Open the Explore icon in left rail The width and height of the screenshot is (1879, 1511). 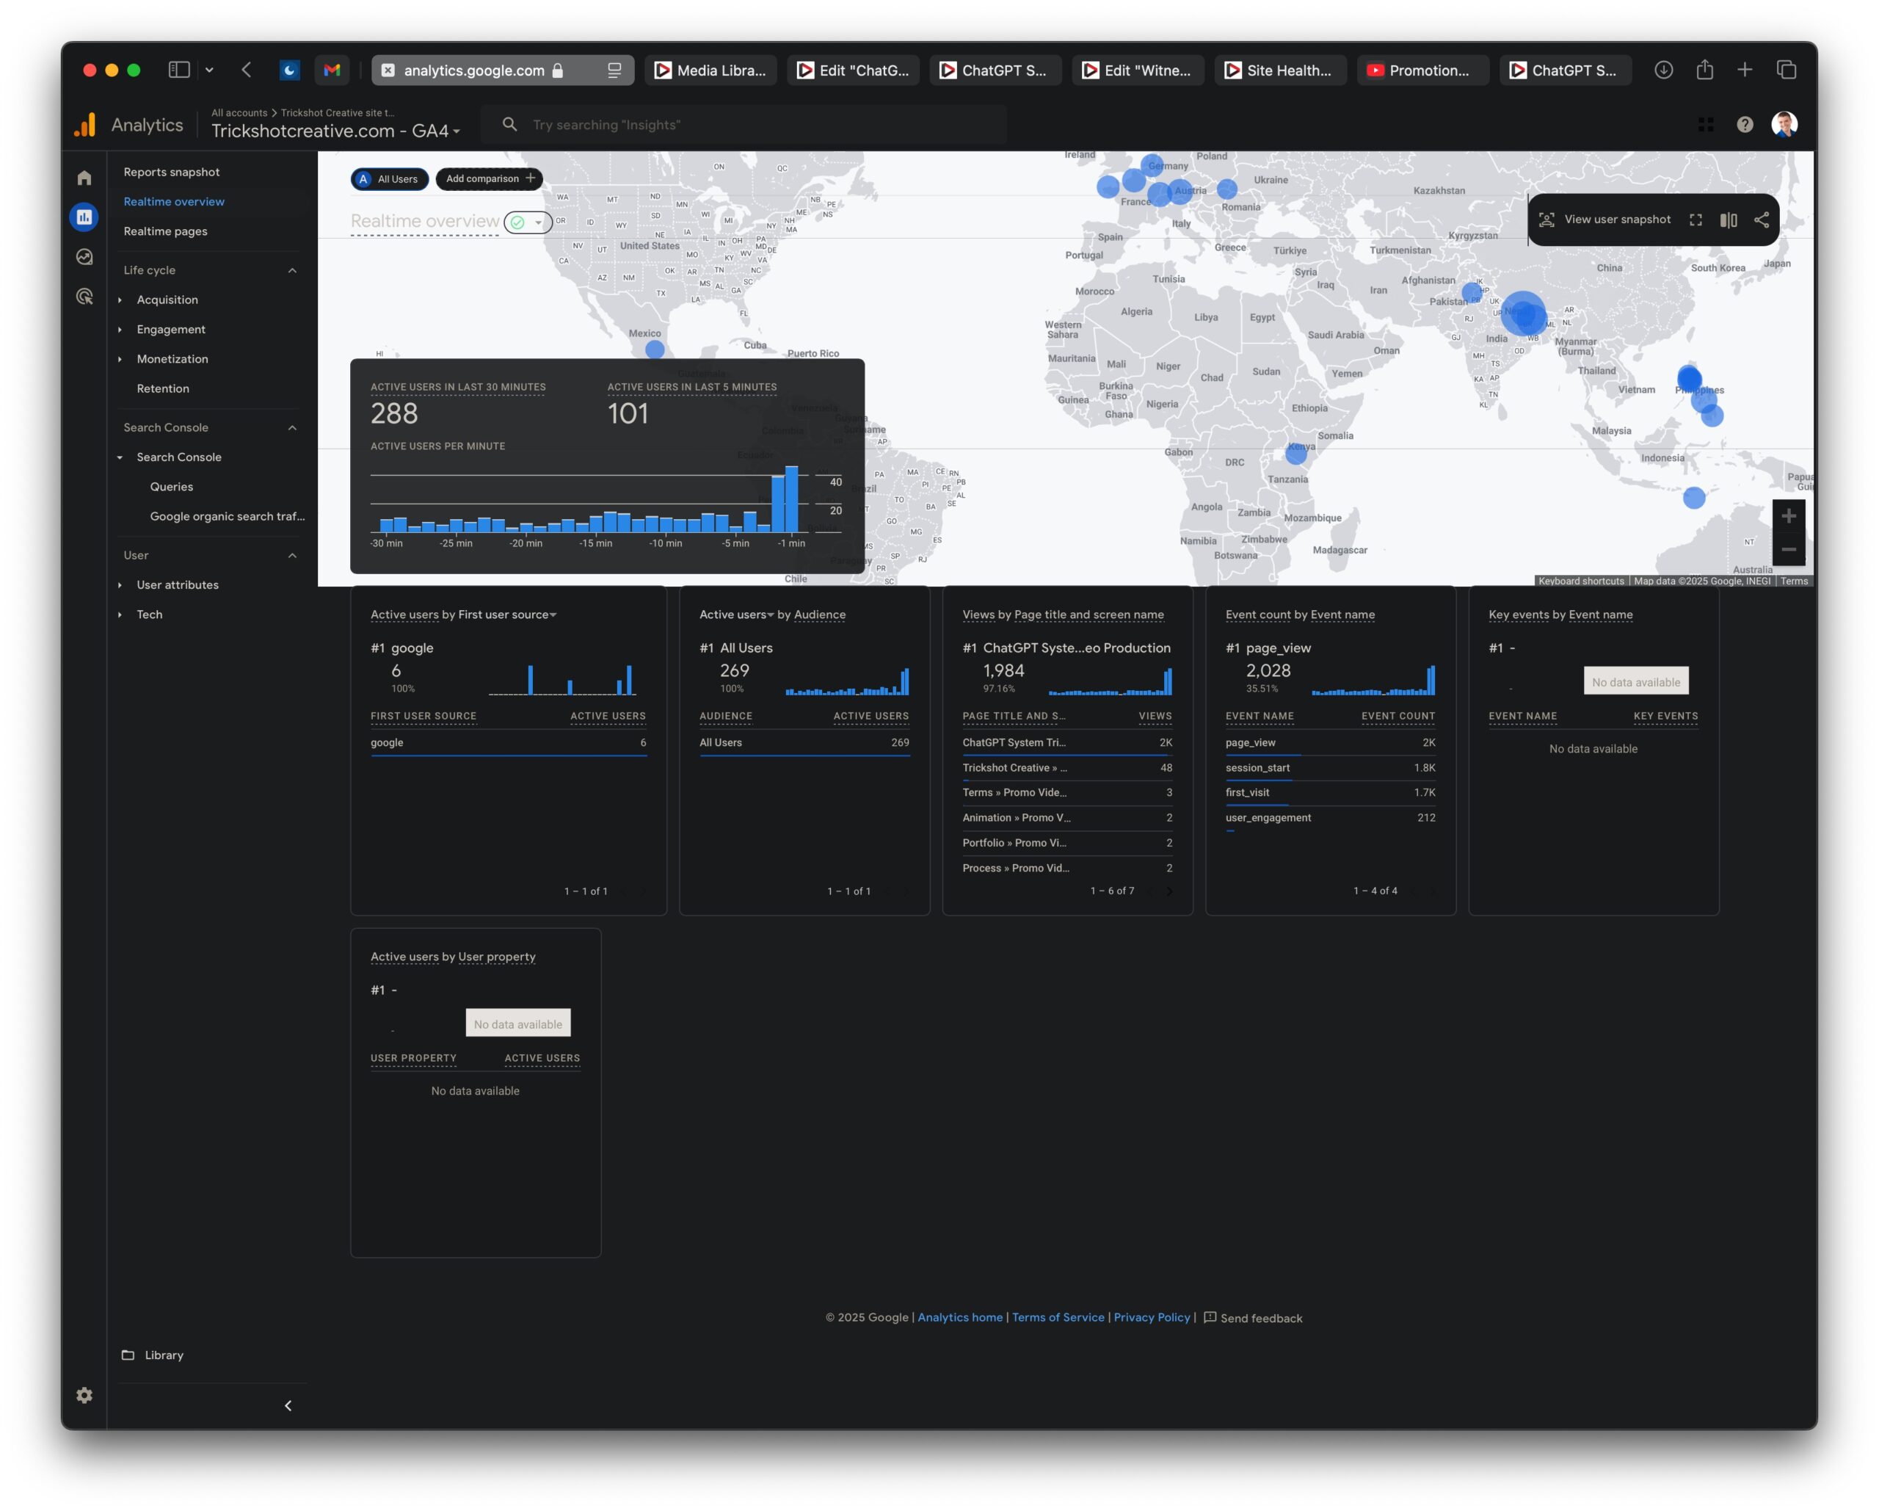tap(84, 257)
